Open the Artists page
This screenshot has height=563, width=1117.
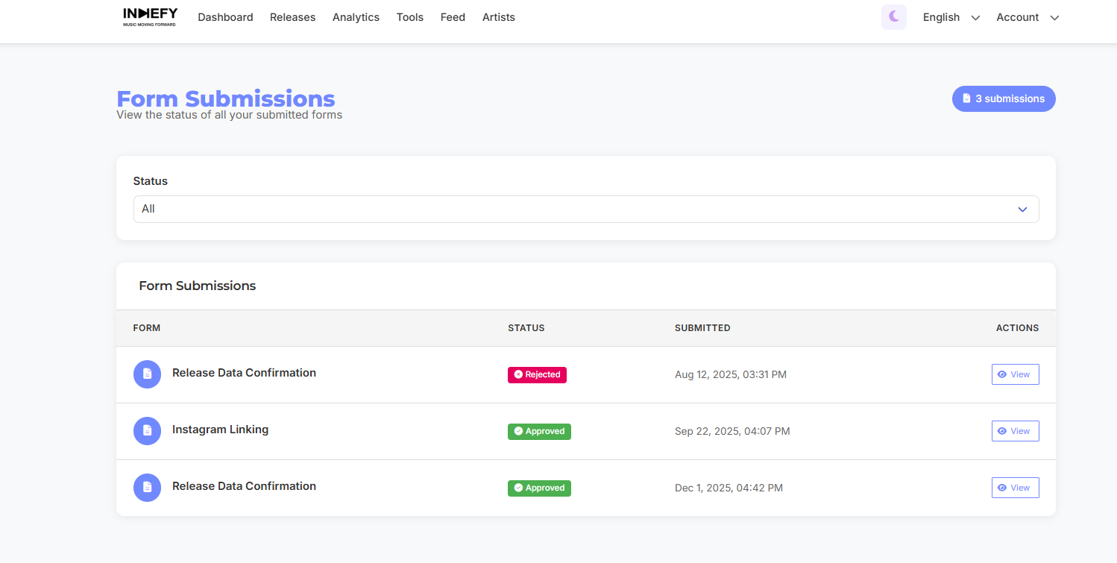[x=498, y=17]
